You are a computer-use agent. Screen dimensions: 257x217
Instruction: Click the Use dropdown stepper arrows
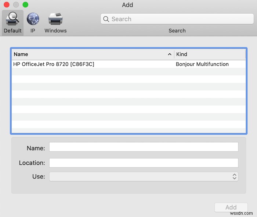point(234,177)
